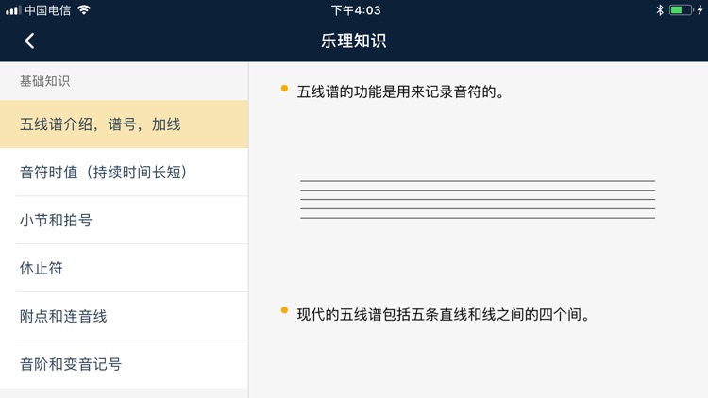Screen dimensions: 708x398
Task: Tap the 乐理知识 page title
Action: (354, 41)
